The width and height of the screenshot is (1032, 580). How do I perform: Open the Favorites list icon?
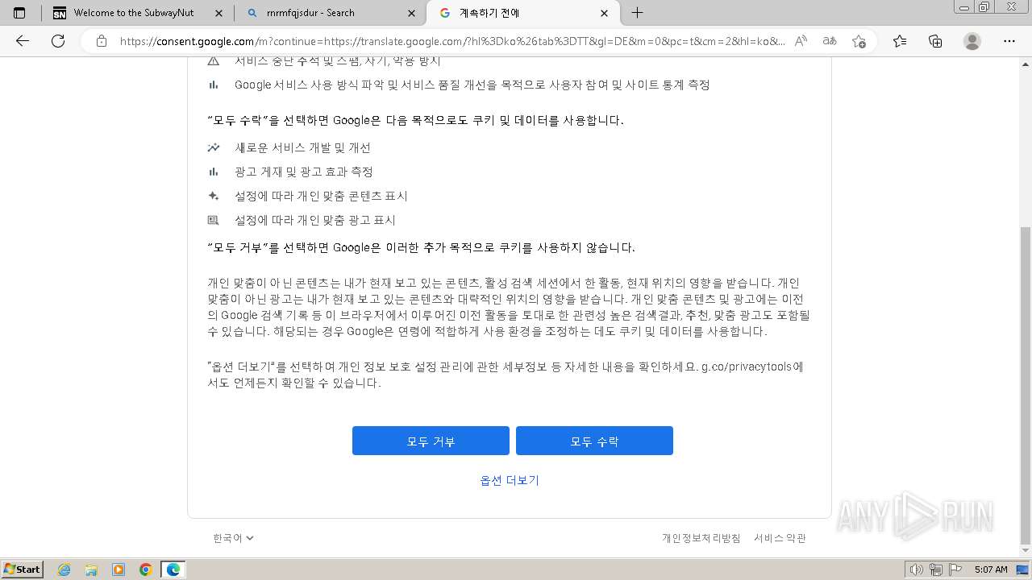900,41
